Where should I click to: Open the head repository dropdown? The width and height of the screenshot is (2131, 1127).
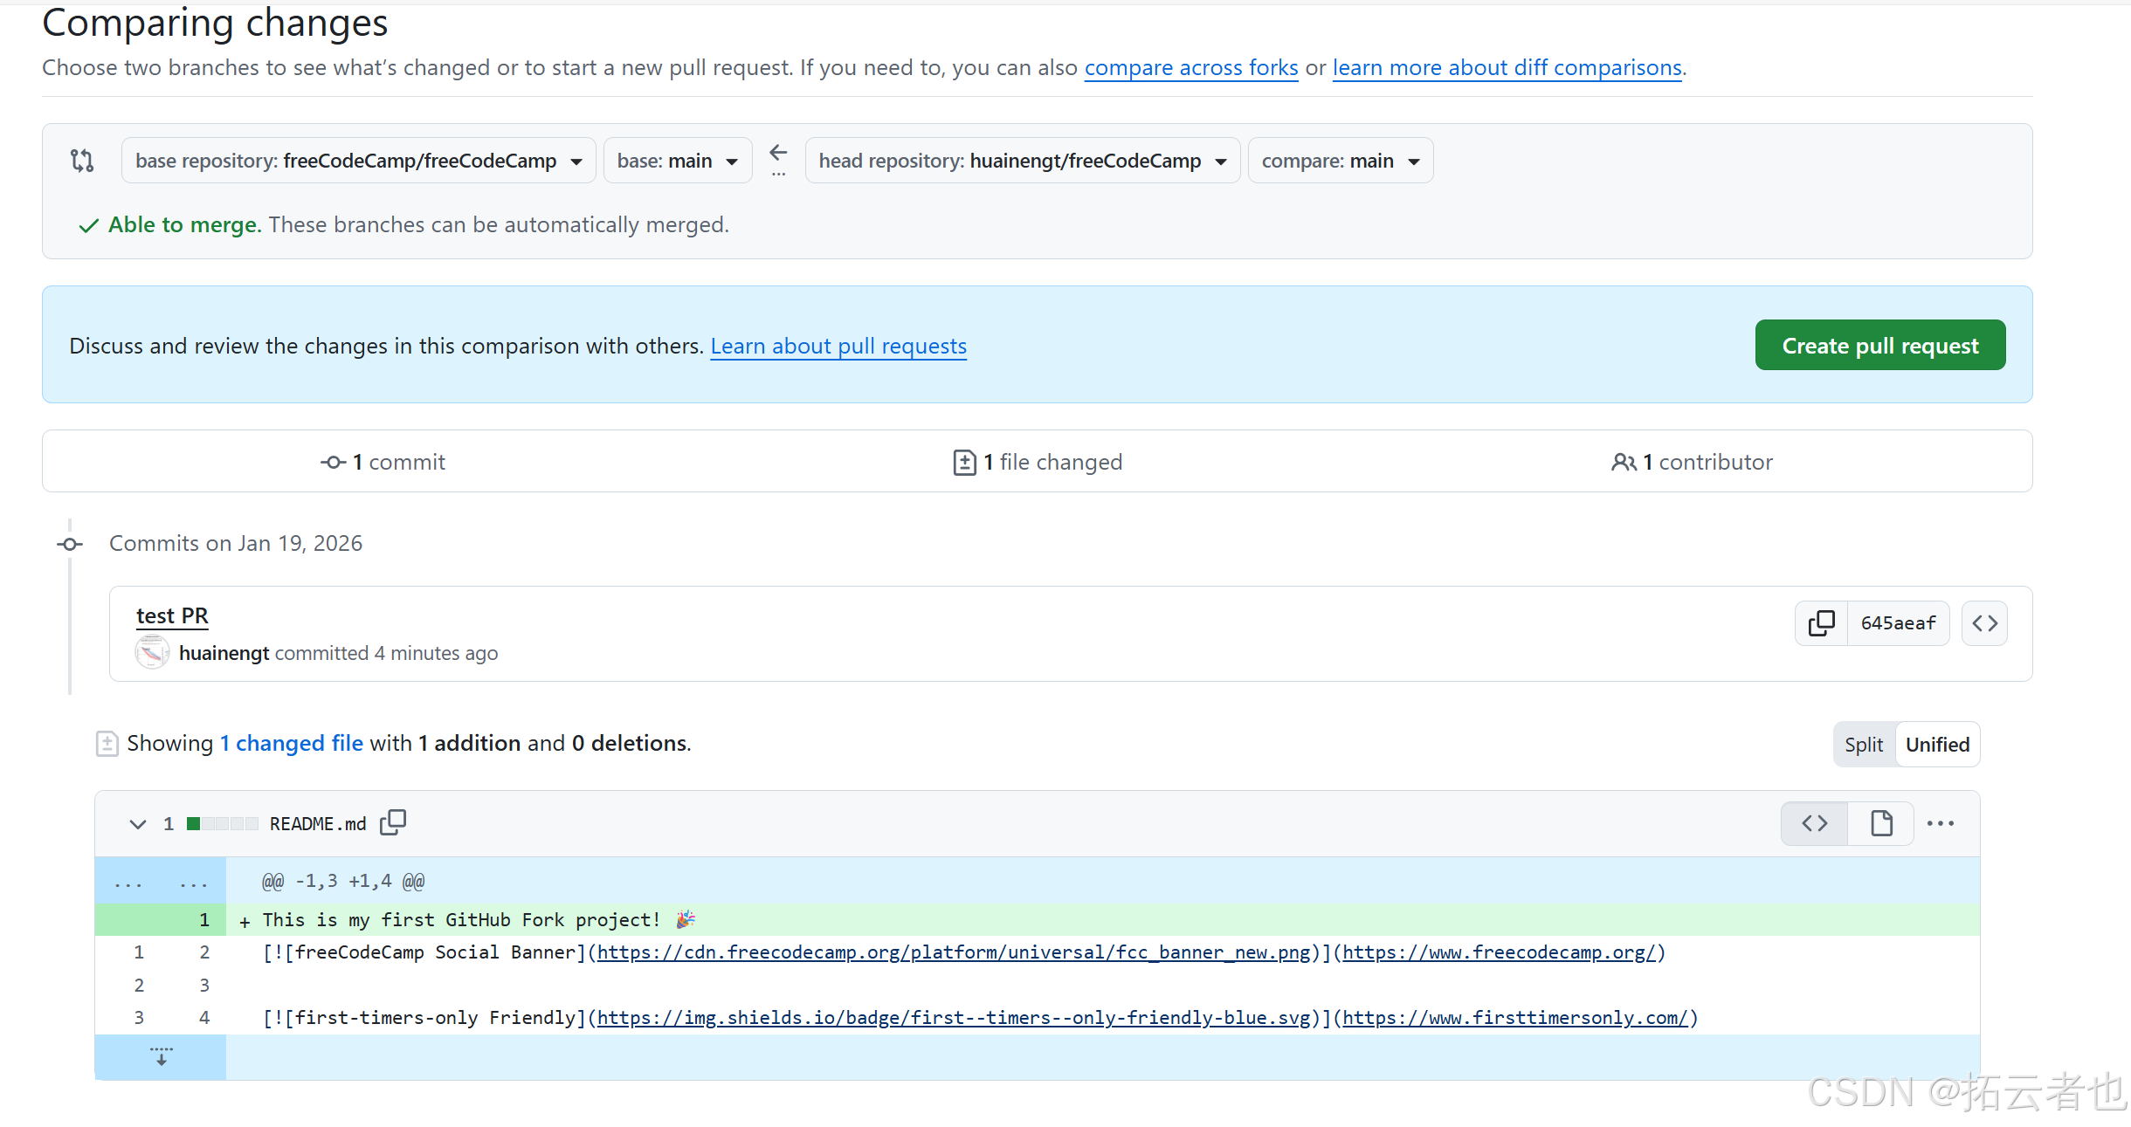(x=1022, y=161)
